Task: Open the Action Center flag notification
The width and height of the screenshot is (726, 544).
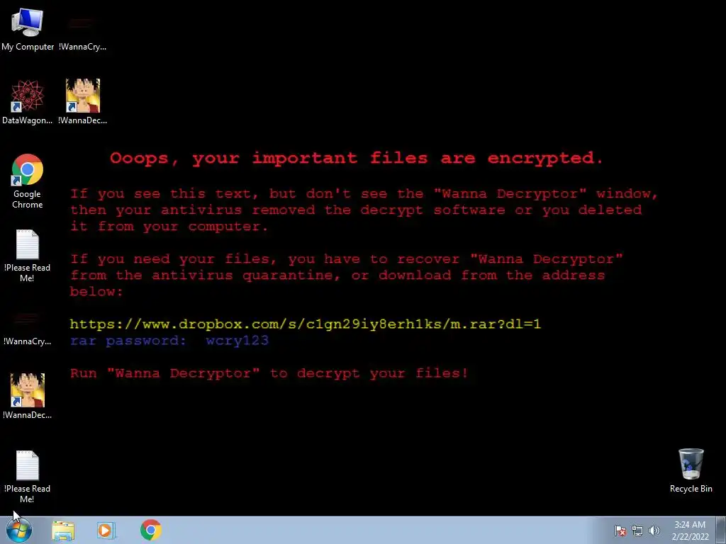Action: click(620, 531)
